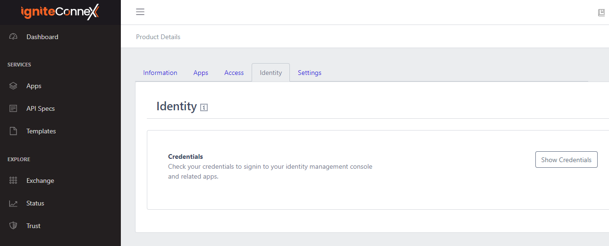The width and height of the screenshot is (609, 246).
Task: Open the Apps tab in Product Details
Action: click(x=201, y=73)
